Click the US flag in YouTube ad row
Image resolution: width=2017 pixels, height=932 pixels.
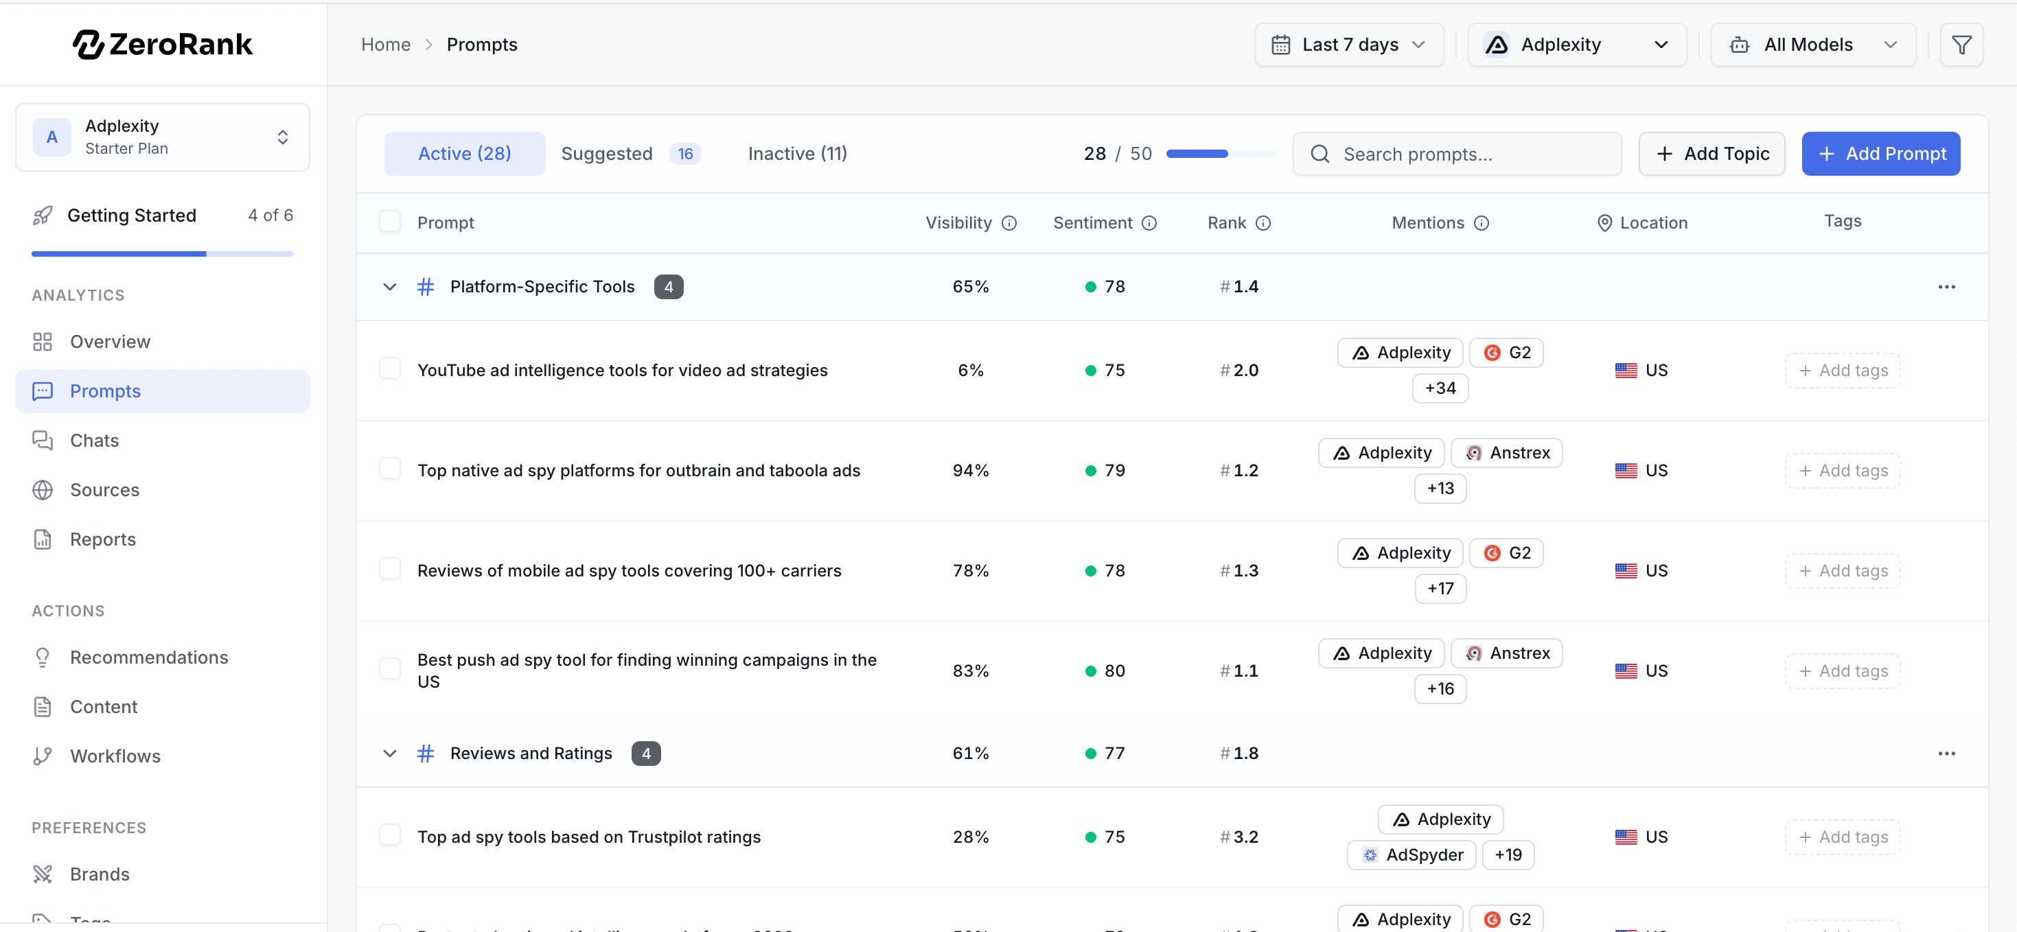pos(1626,370)
